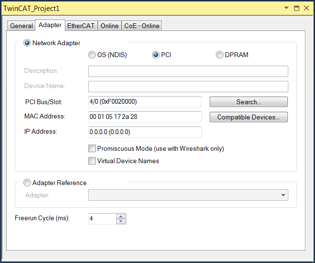This screenshot has width=315, height=263.
Task: Close the TwinCAT_Project1 window
Action: click(x=305, y=8)
